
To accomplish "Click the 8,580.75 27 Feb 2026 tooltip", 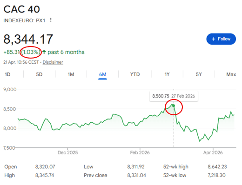I will [x=174, y=96].
